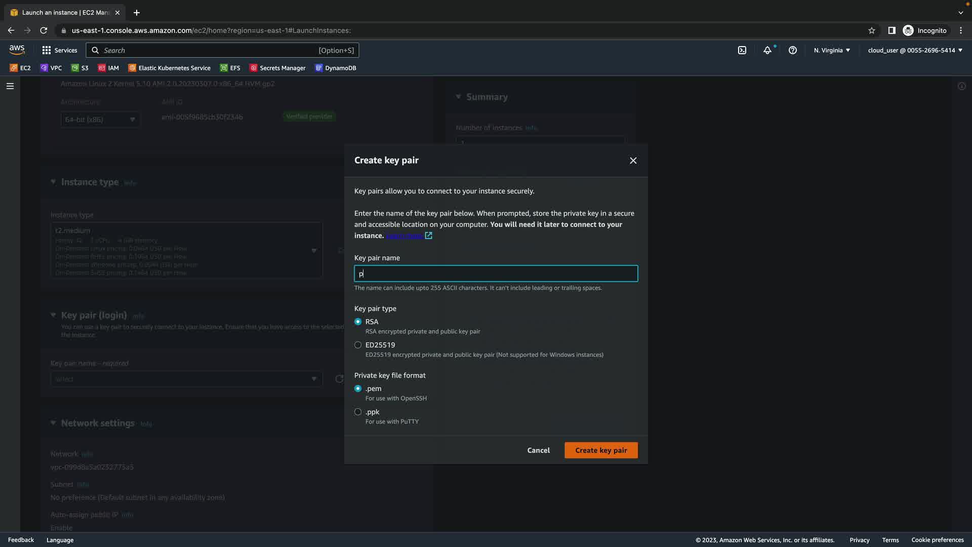Toggle the left navigation hamburger menu

tap(10, 86)
